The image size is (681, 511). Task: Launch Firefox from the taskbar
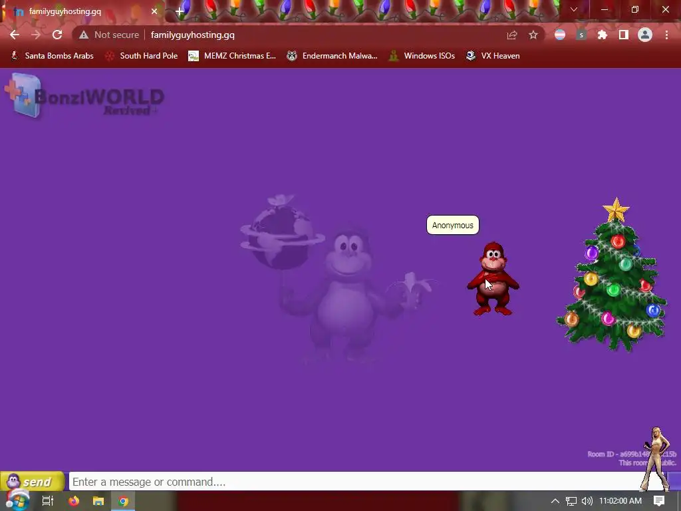coord(74,501)
